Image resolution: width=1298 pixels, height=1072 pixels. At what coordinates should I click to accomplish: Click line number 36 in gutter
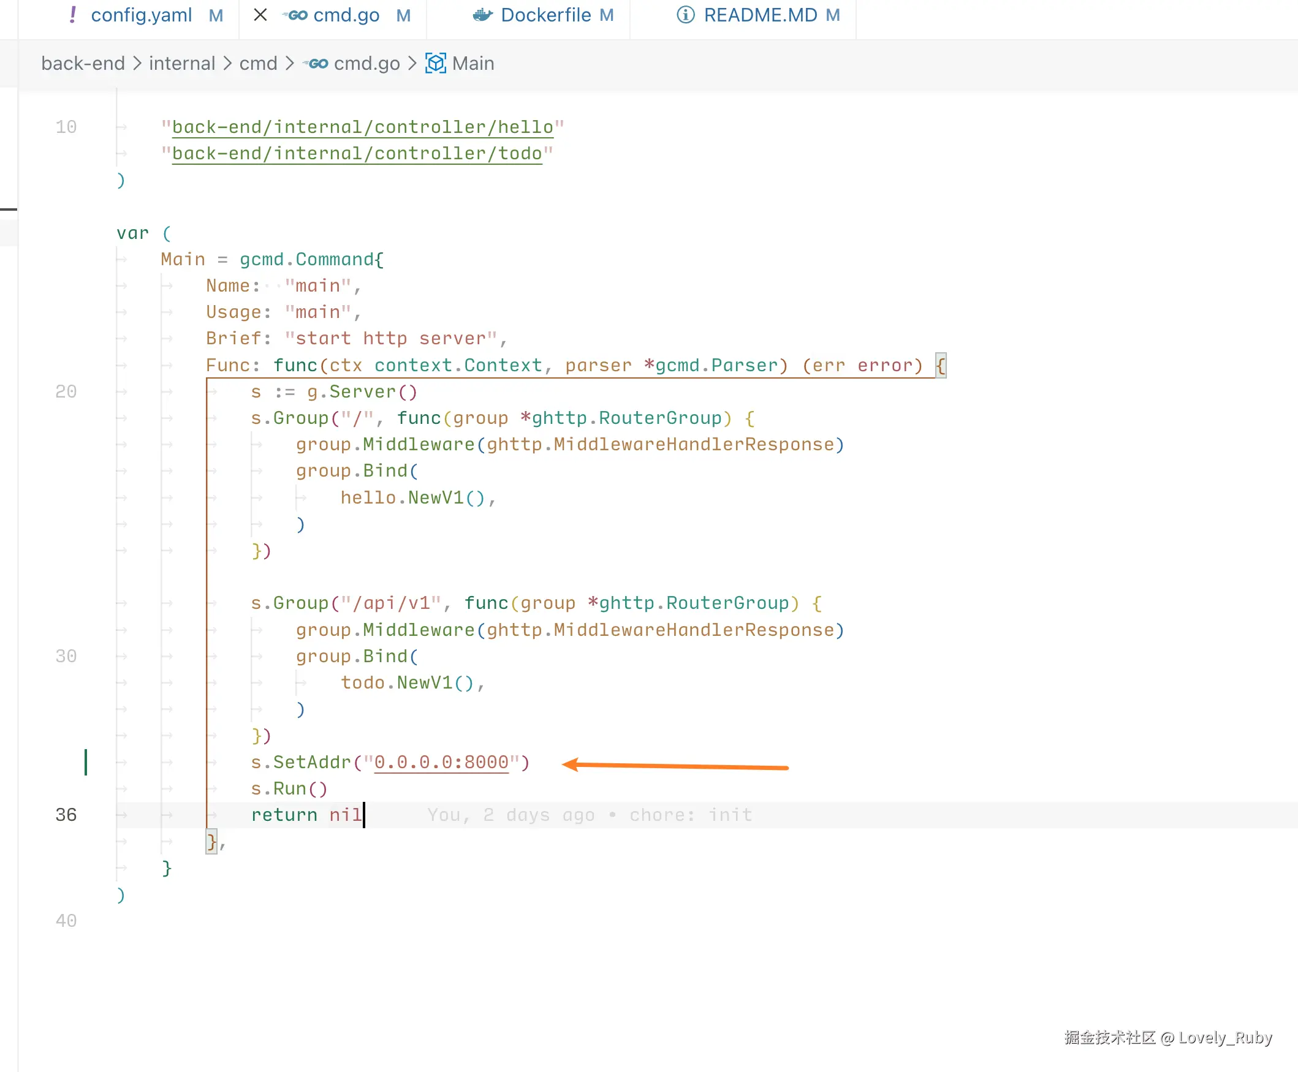coord(66,815)
